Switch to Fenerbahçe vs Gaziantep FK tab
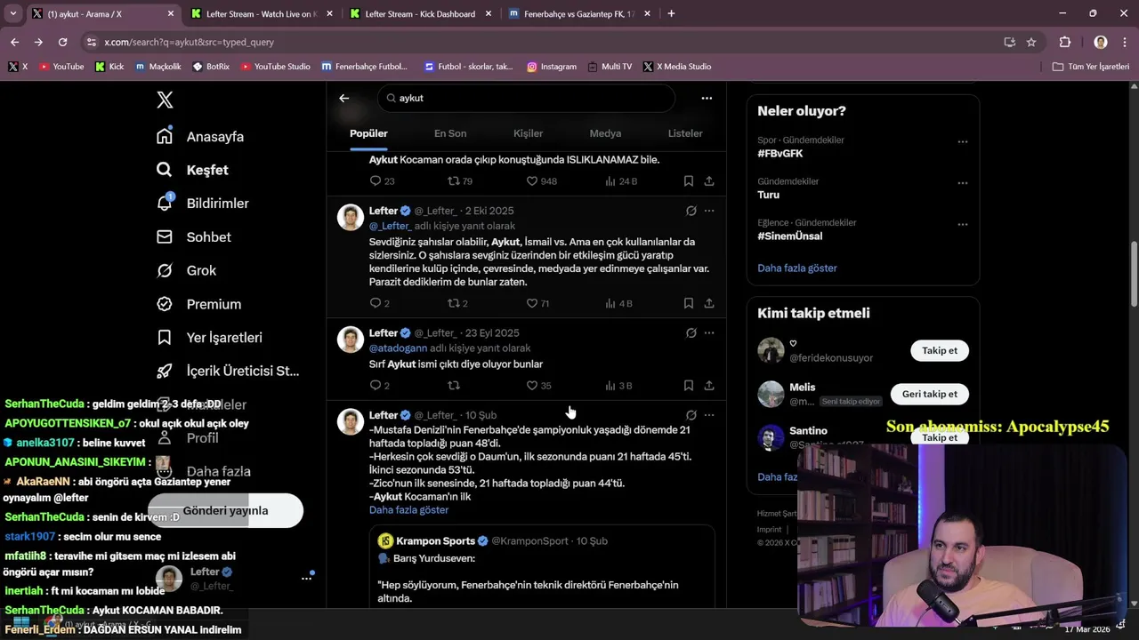 578,14
